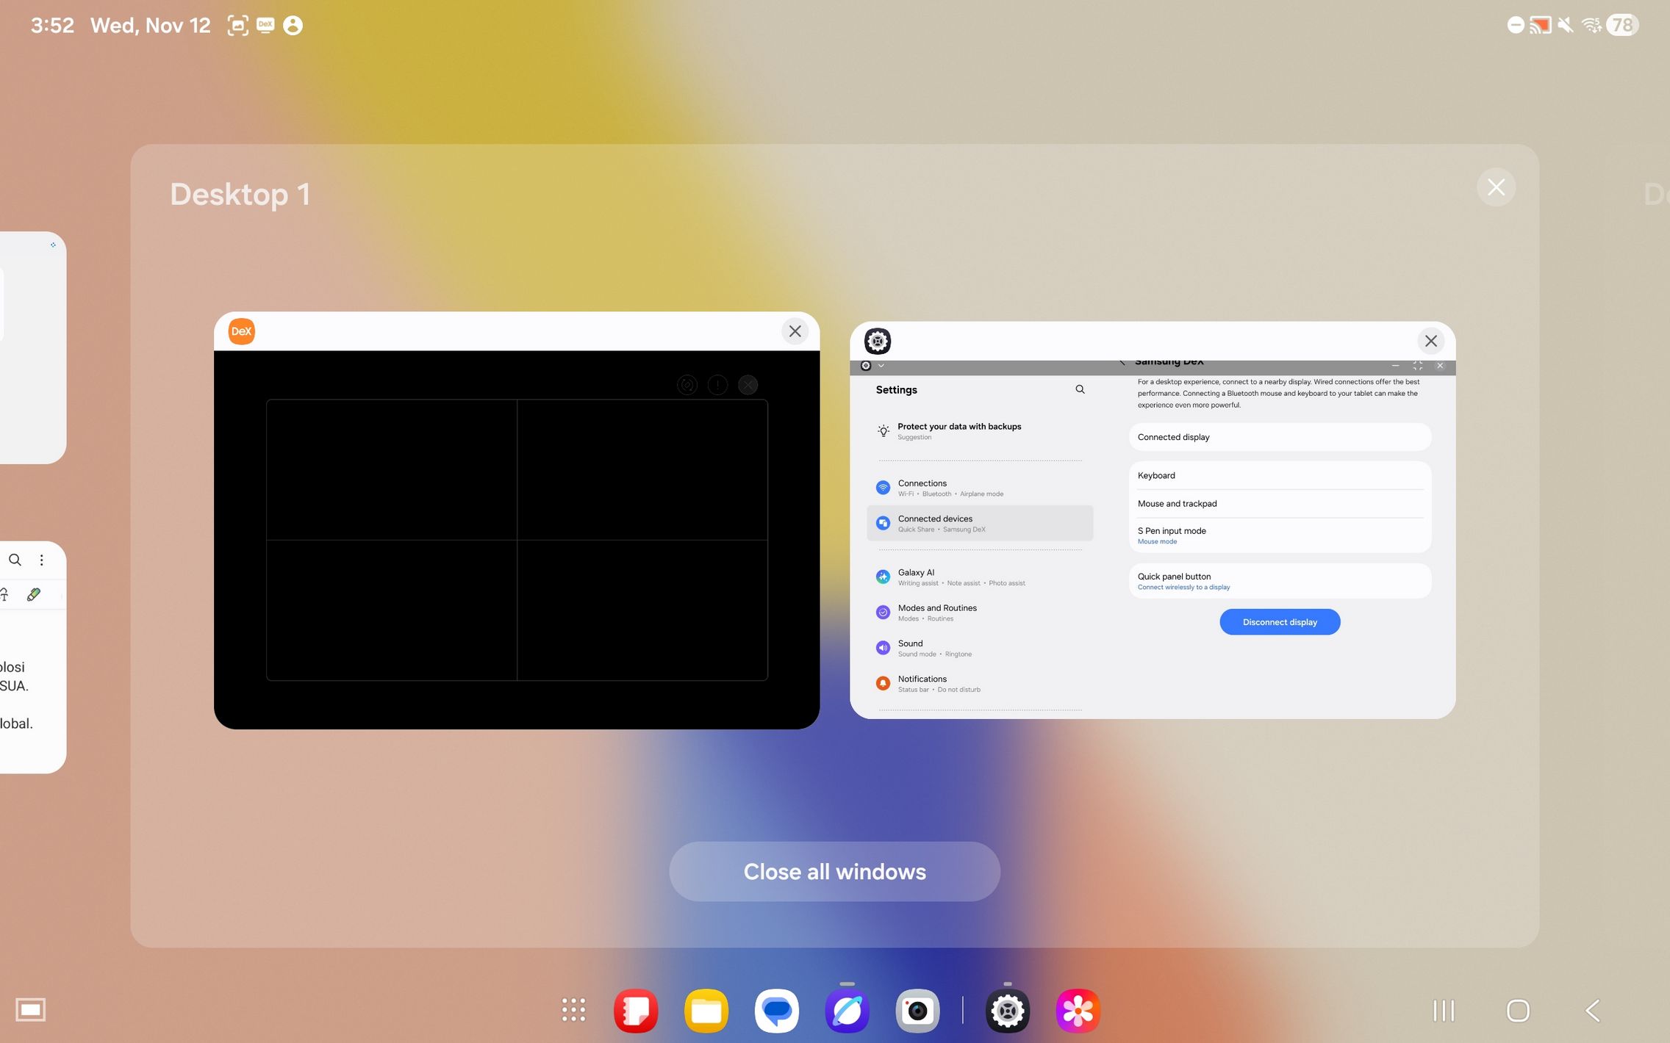This screenshot has height=1043, width=1670.
Task: Click the DeX icon on window preview
Action: point(241,331)
